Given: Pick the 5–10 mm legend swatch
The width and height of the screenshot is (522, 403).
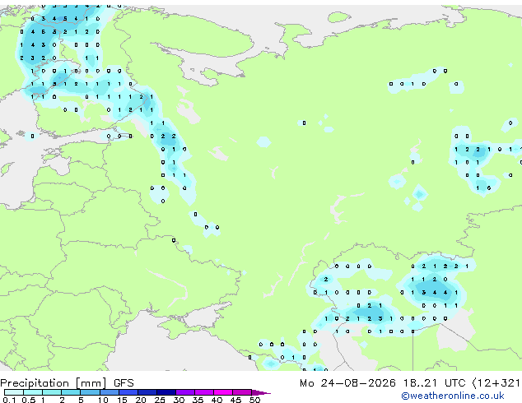Looking at the screenshot, I should point(90,392).
